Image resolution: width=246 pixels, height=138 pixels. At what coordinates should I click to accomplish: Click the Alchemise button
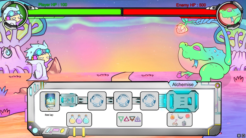(x=183, y=84)
